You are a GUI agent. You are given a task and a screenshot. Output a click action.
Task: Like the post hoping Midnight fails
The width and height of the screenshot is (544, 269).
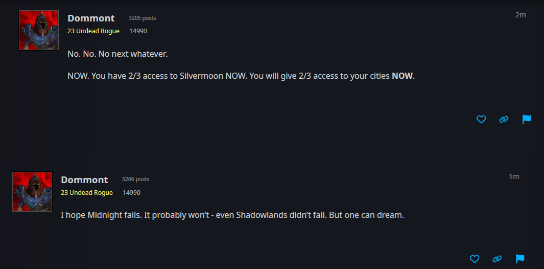click(x=474, y=259)
